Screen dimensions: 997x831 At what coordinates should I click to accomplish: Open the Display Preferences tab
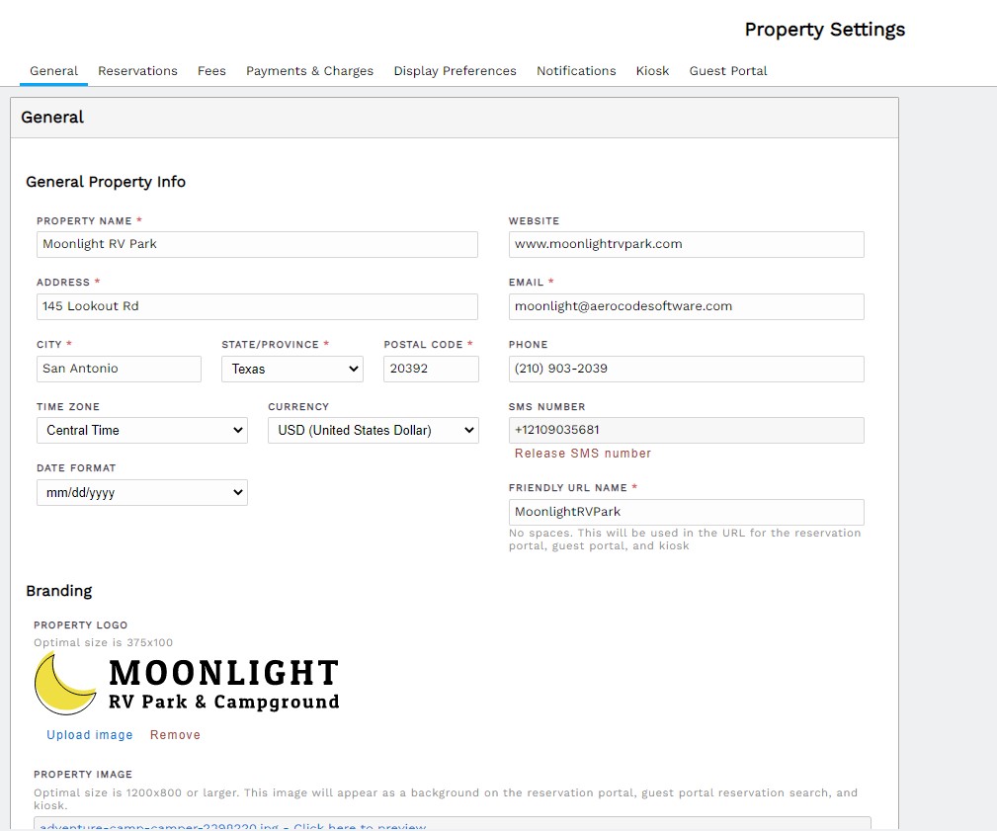tap(455, 70)
